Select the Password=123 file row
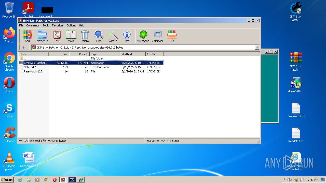326x183 pixels. pyautogui.click(x=91, y=71)
